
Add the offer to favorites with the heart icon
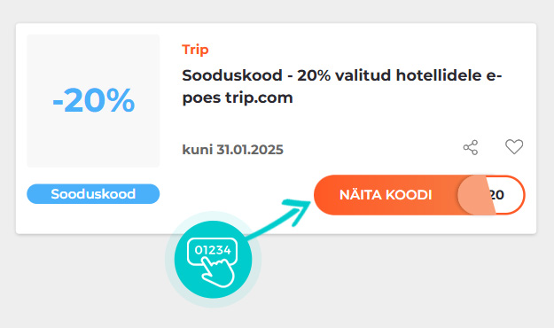tap(514, 146)
